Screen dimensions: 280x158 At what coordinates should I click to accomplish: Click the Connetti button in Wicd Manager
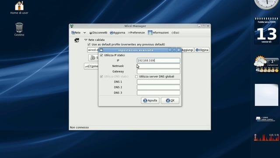pos(91,66)
